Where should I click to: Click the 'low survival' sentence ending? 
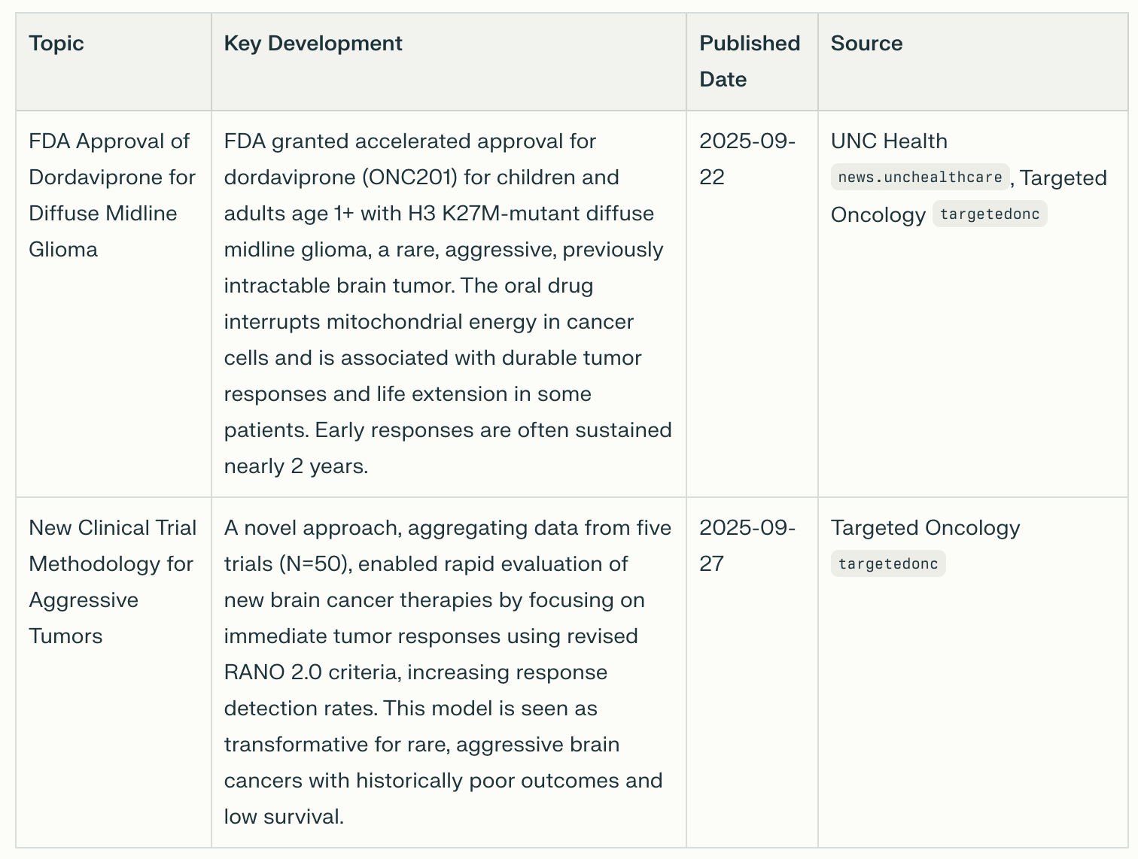pos(284,817)
